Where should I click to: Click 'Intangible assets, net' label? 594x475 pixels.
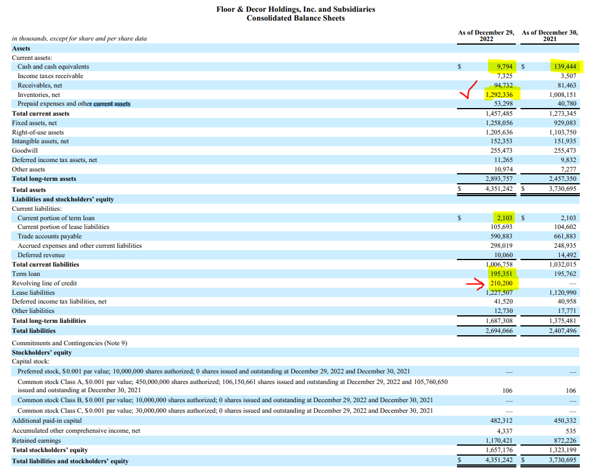point(40,141)
